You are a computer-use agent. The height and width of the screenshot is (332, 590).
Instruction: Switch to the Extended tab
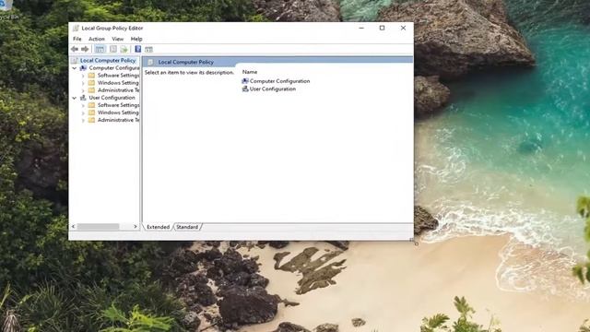[x=158, y=227]
